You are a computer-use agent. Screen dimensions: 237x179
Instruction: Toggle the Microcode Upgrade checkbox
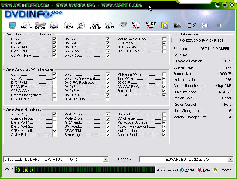pos(164,122)
